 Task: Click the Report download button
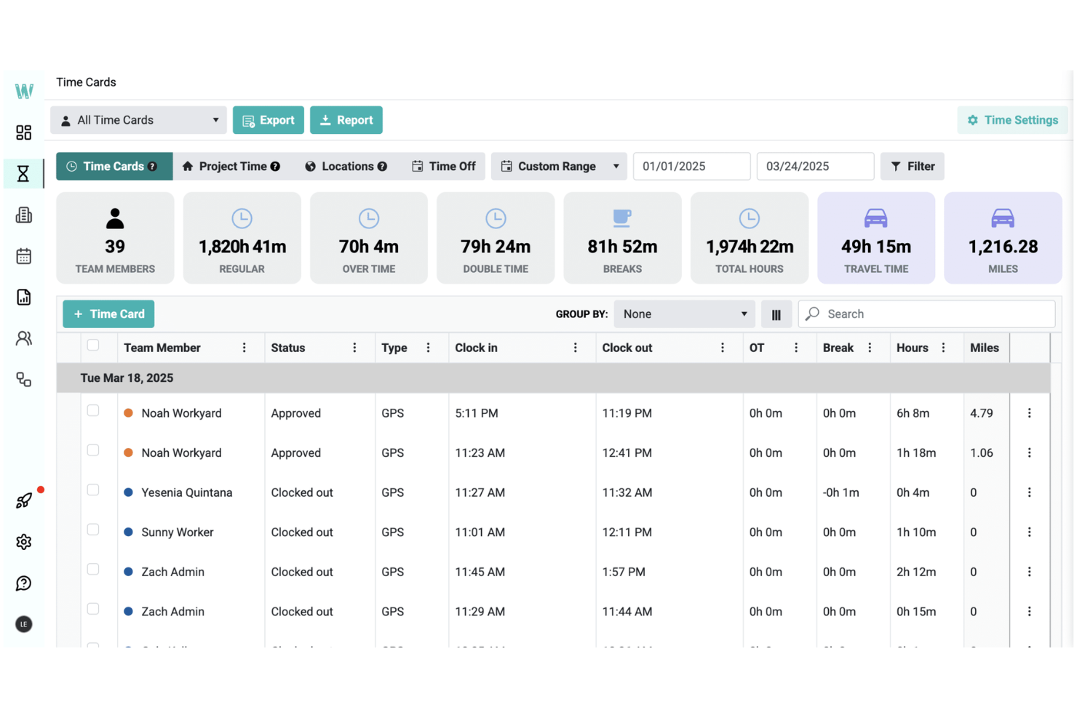pyautogui.click(x=346, y=120)
